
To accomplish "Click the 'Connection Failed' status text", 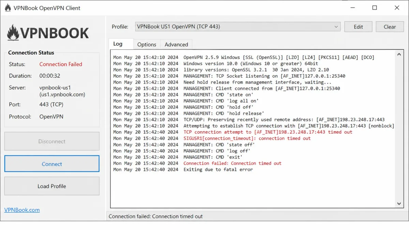I will point(61,64).
